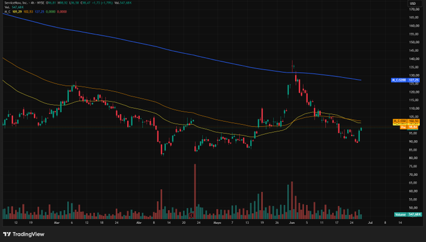
Task: Click the candlestick at the early June price peak
Action: (x=293, y=66)
